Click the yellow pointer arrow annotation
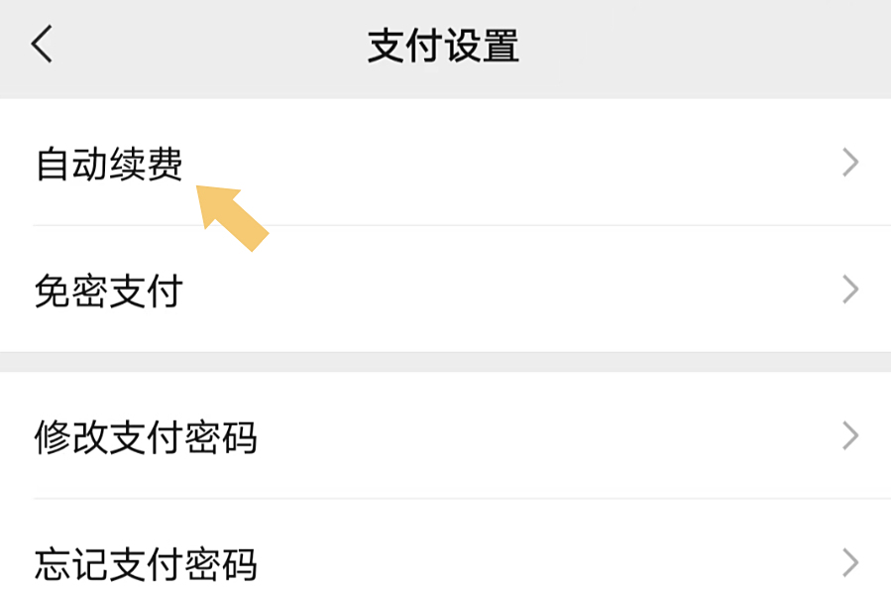891x594 pixels. pyautogui.click(x=231, y=217)
